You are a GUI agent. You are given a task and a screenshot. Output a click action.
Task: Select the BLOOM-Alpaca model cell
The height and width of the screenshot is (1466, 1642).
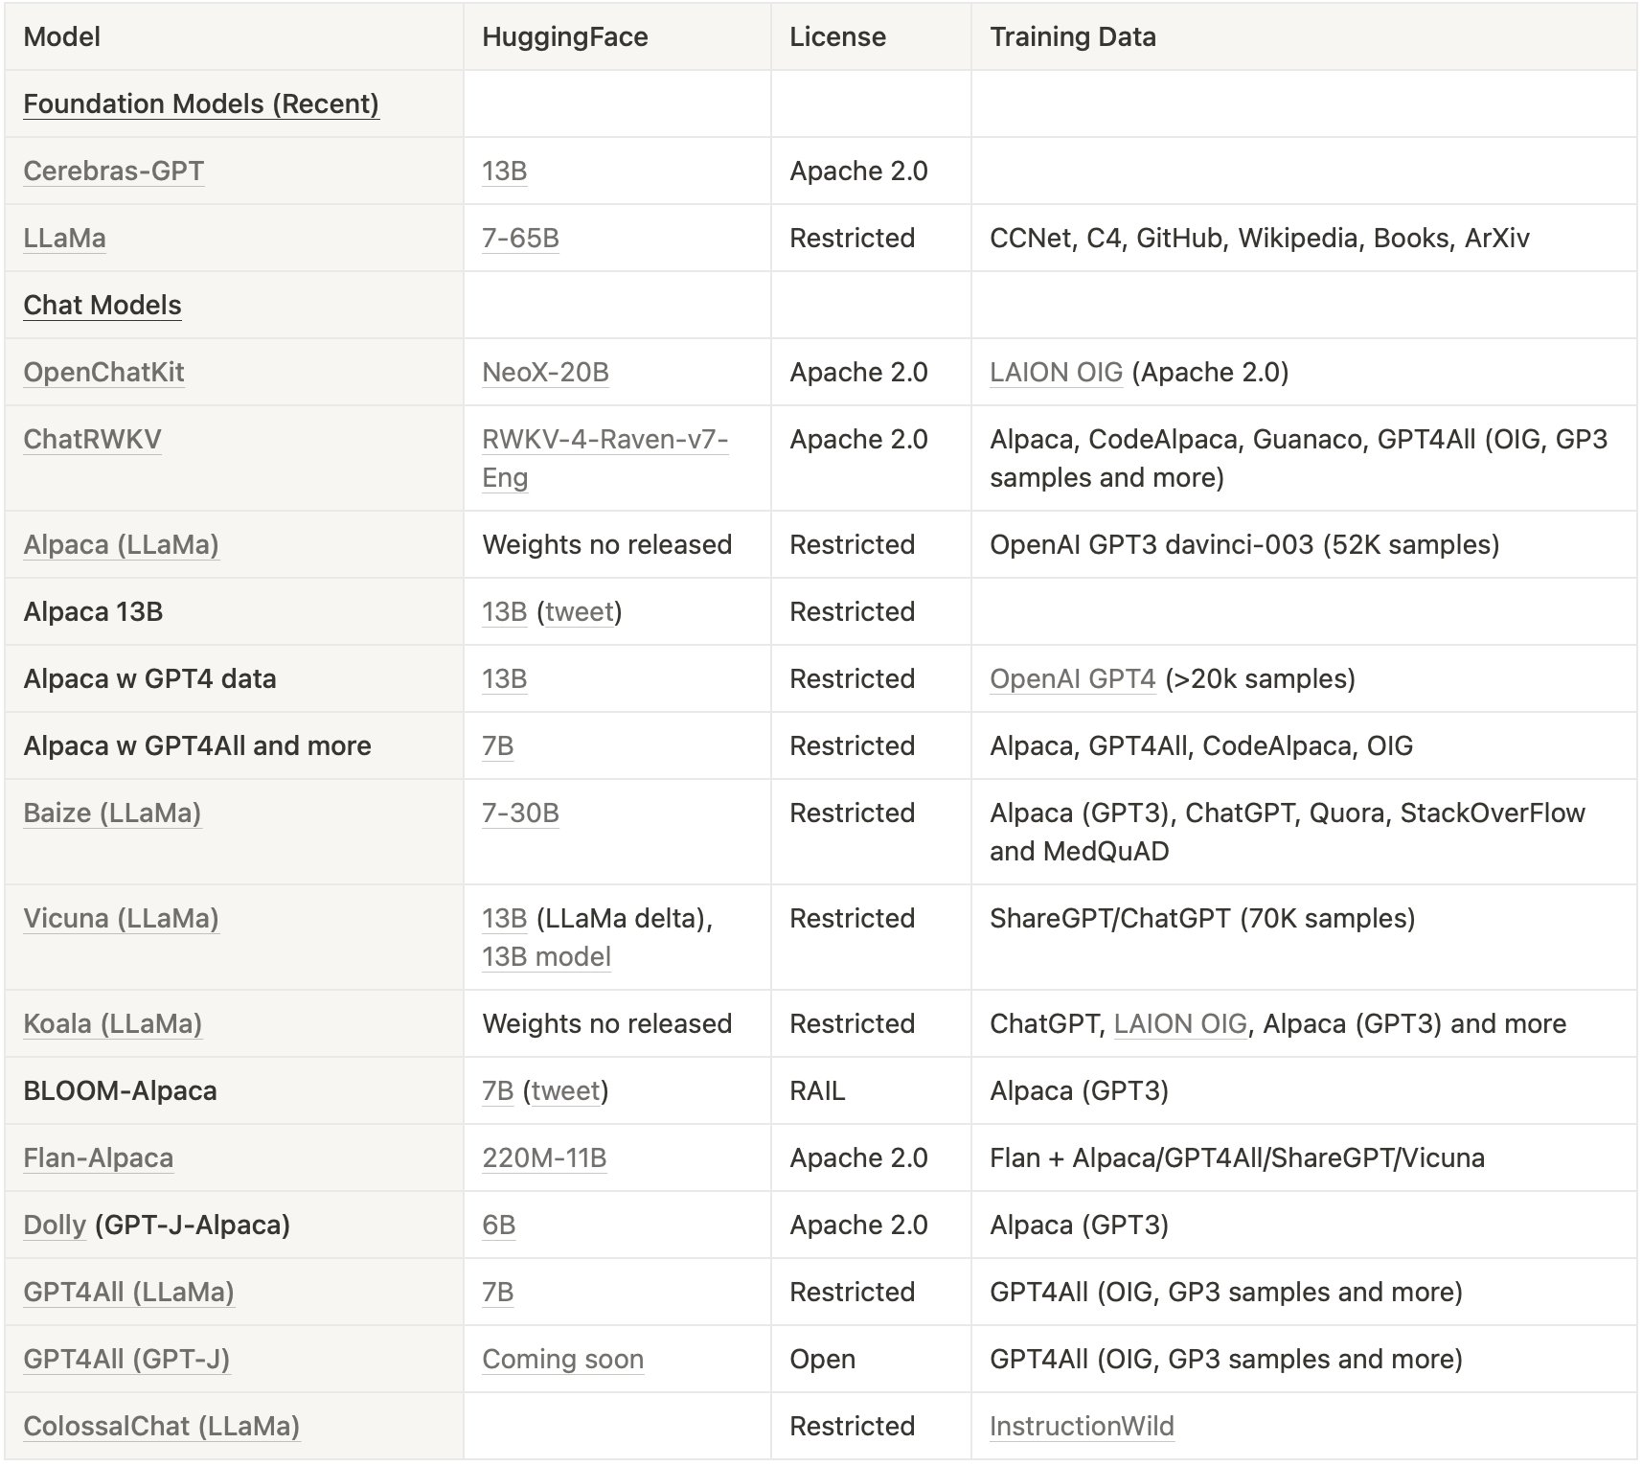click(x=234, y=1090)
